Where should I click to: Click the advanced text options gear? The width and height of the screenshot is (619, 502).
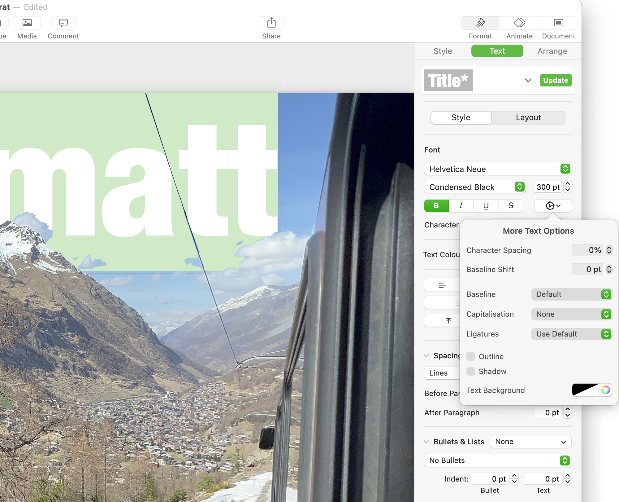click(553, 205)
